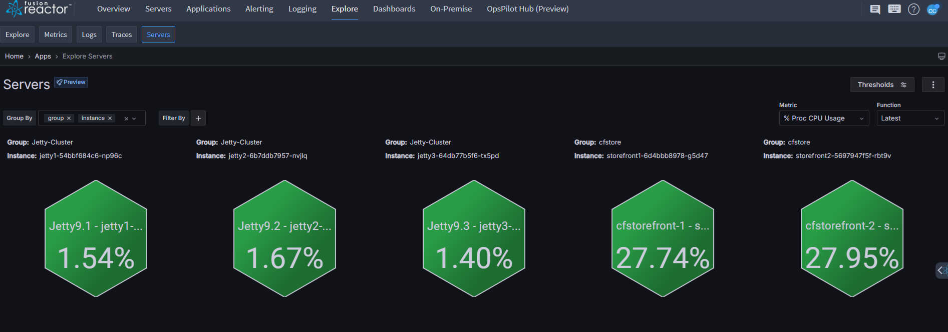Open OpsPilot Hub (Preview)
Viewport: 948px width, 332px height.
pyautogui.click(x=528, y=9)
